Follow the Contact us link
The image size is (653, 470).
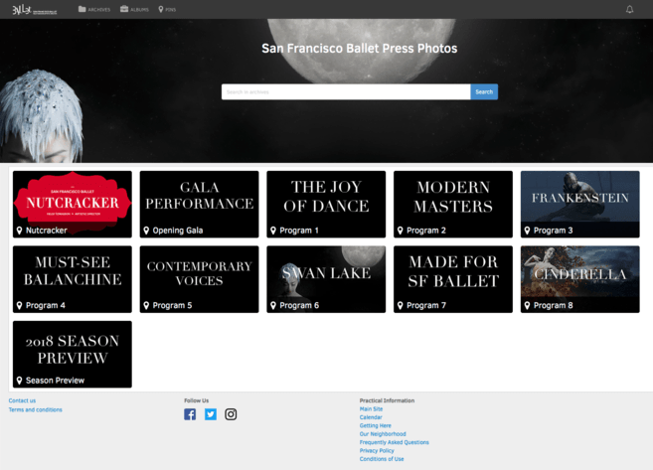(x=22, y=400)
